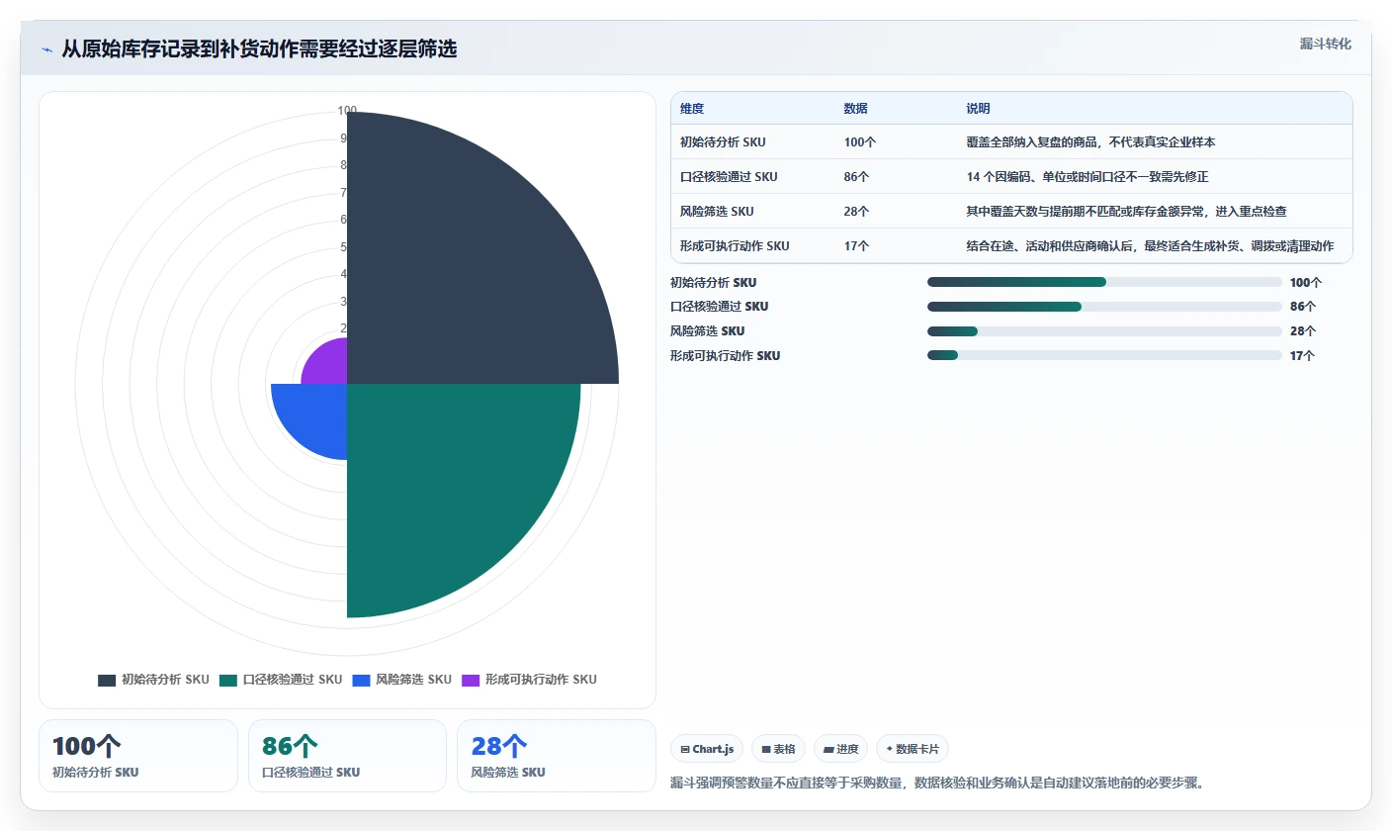
Task: Click the 86个 口径核验通过 SKU data card
Action: pyautogui.click(x=347, y=756)
